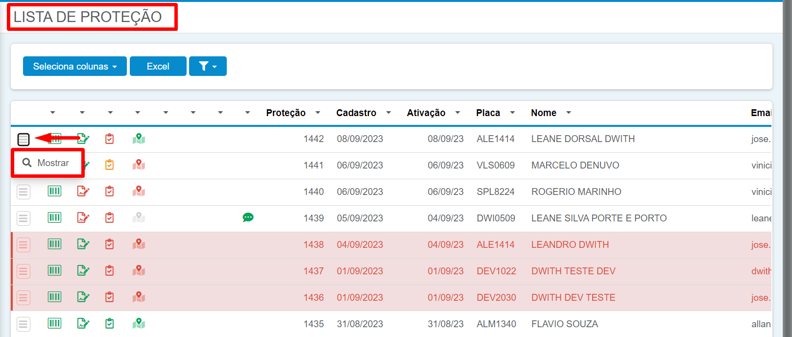Viewport: 792px width, 337px height.
Task: Click the red contract sign icon for ROGERIO MARINHO
Action: coord(83,191)
